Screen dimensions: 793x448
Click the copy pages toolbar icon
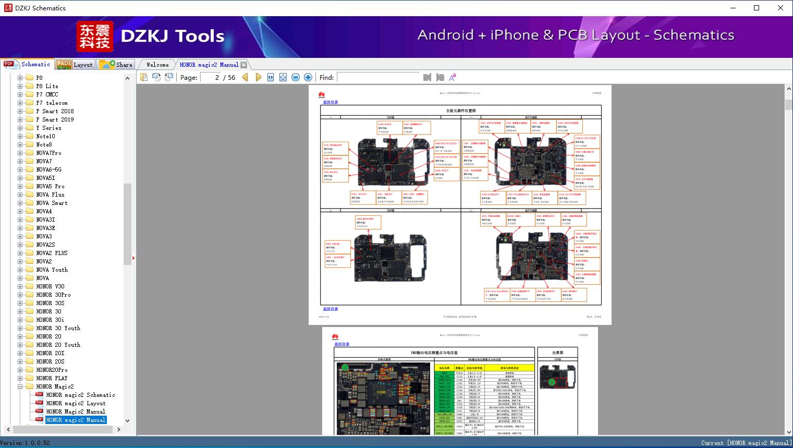pos(144,77)
